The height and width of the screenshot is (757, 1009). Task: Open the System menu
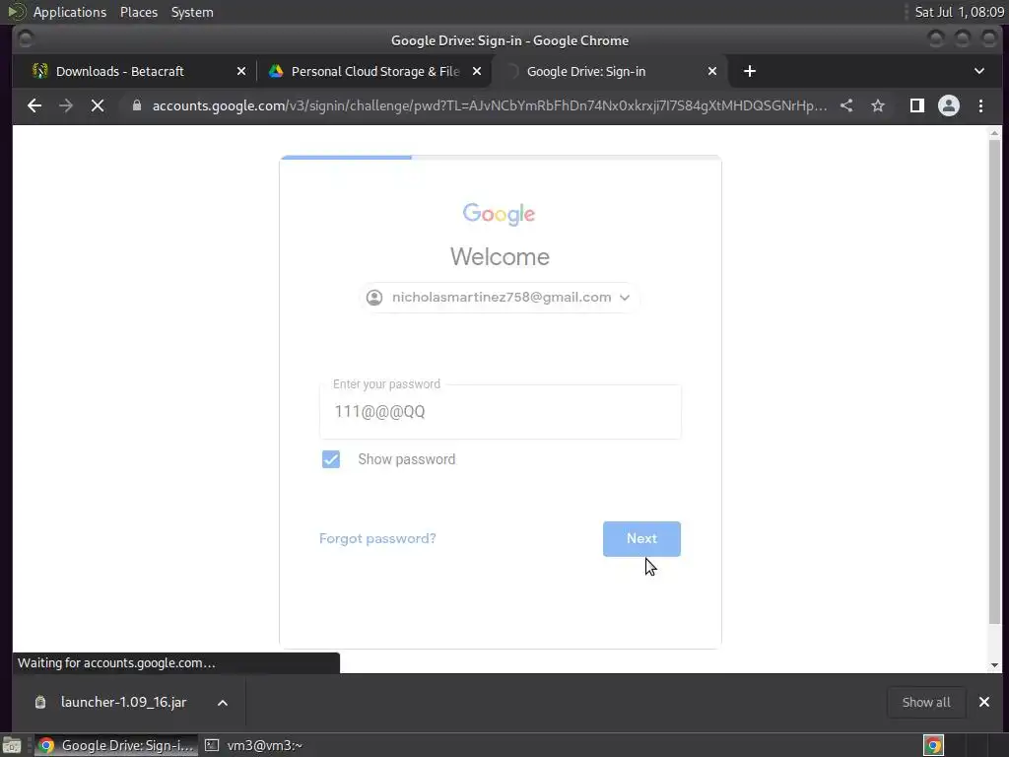[192, 12]
